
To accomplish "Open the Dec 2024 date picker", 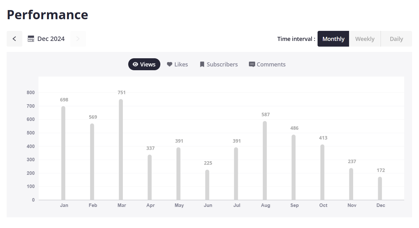I will 51,39.
